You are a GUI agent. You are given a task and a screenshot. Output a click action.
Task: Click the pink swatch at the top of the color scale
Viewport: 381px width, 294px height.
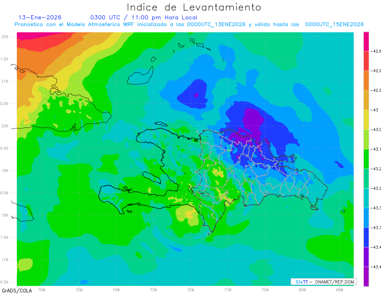click(366, 41)
